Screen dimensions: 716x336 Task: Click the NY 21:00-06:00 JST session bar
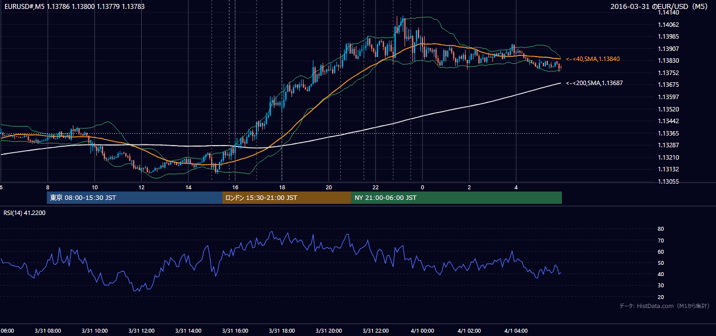pos(457,198)
